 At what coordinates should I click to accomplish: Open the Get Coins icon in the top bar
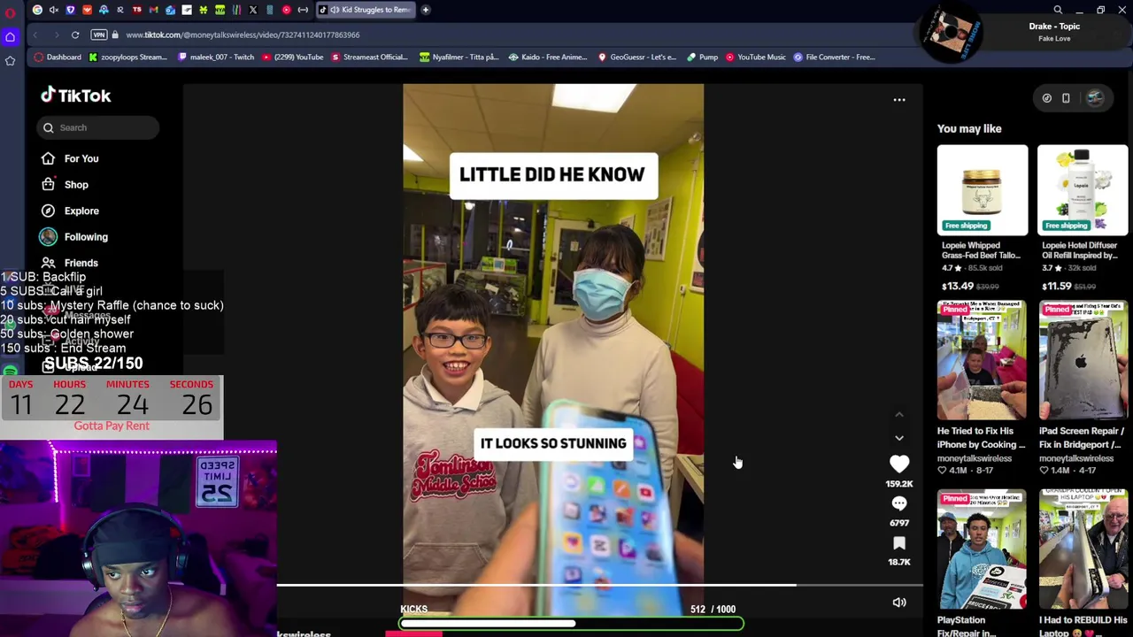1047,98
